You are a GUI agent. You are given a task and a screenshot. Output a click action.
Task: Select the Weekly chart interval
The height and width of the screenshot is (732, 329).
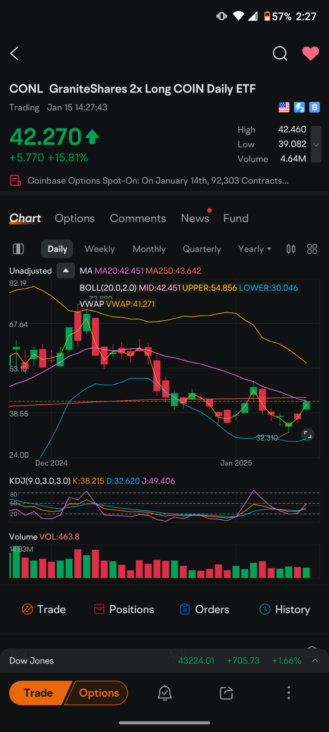point(100,249)
